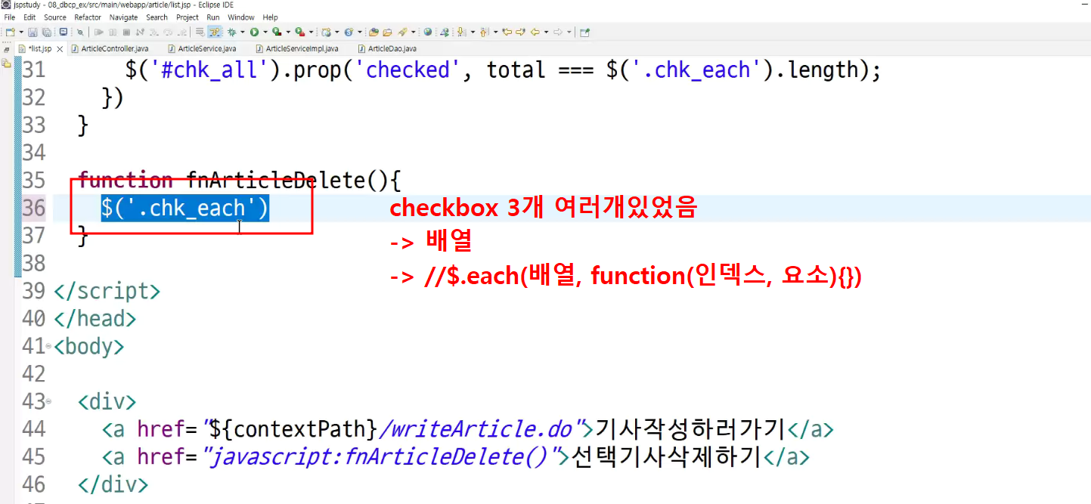Open the Next Annotation dropdown arrow

click(473, 32)
